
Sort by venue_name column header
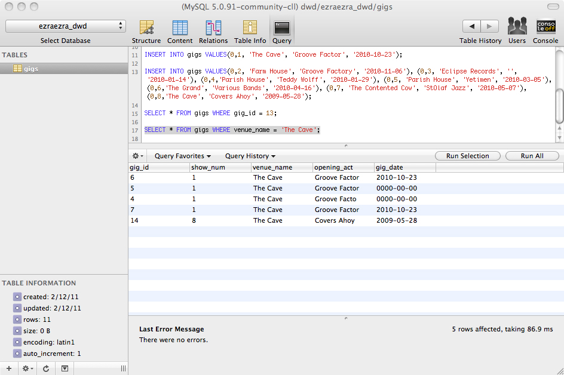click(282, 167)
